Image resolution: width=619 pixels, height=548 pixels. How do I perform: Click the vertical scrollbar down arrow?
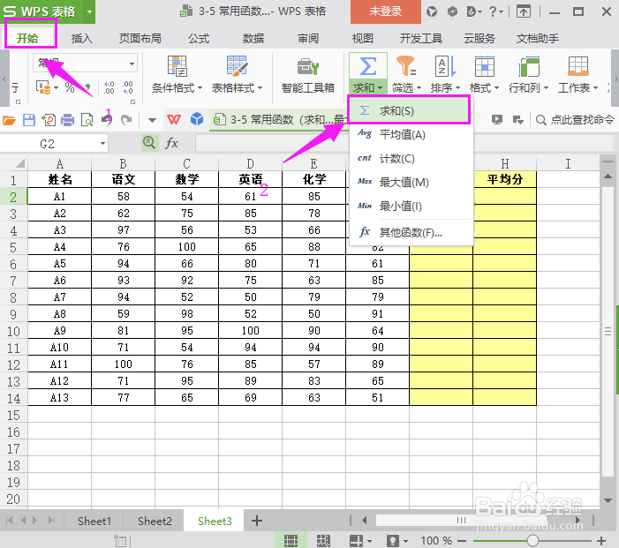608,500
